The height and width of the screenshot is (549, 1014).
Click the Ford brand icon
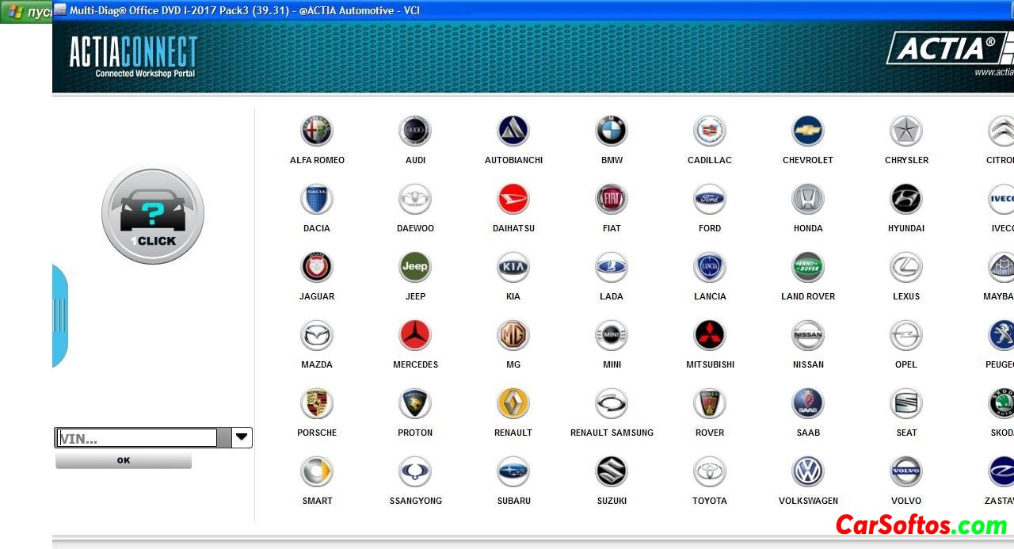coord(710,200)
